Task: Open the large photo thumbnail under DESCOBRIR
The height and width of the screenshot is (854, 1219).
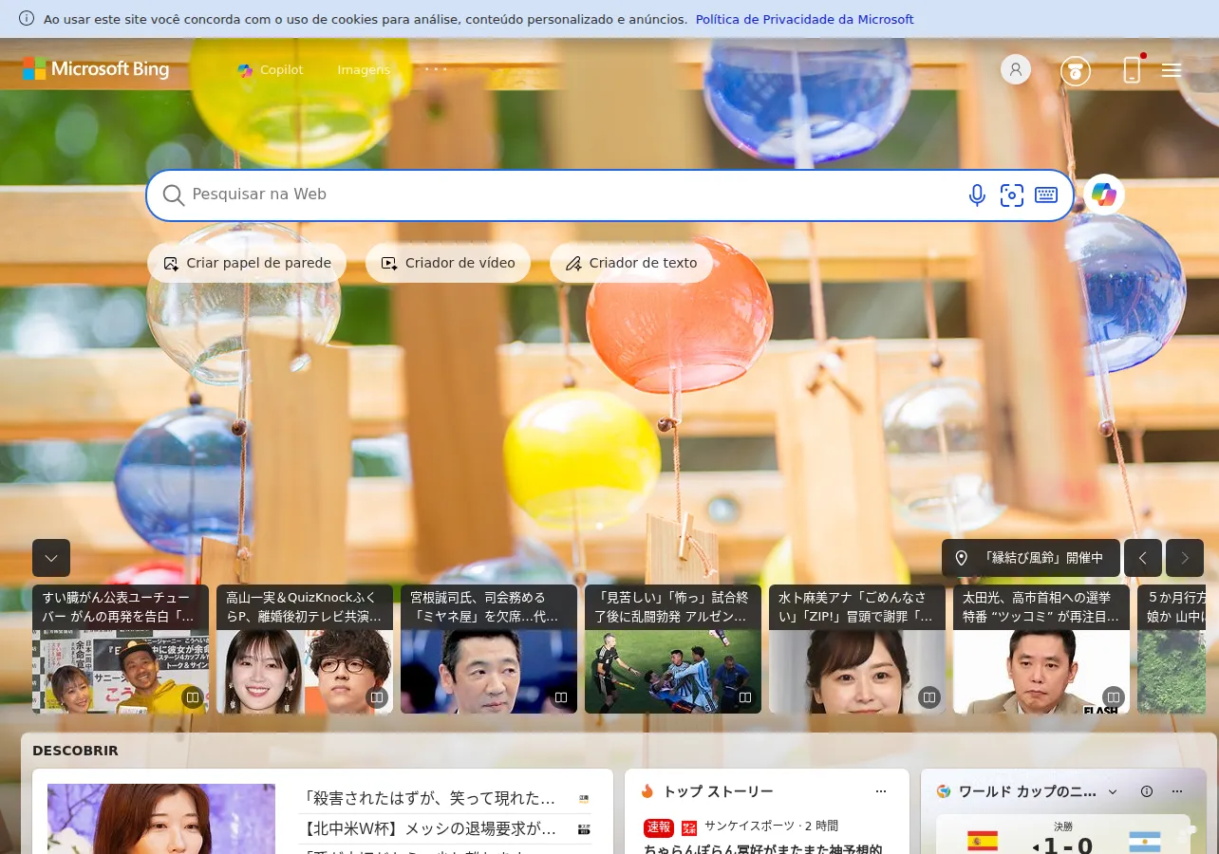Action: click(161, 819)
